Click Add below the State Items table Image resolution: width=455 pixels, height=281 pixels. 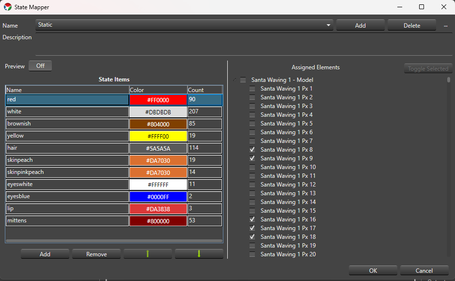click(45, 254)
